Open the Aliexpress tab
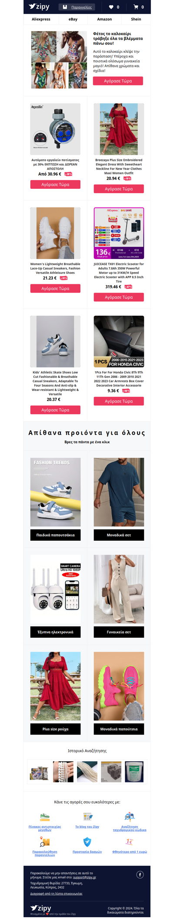This screenshot has height=922, width=174. tap(41, 19)
